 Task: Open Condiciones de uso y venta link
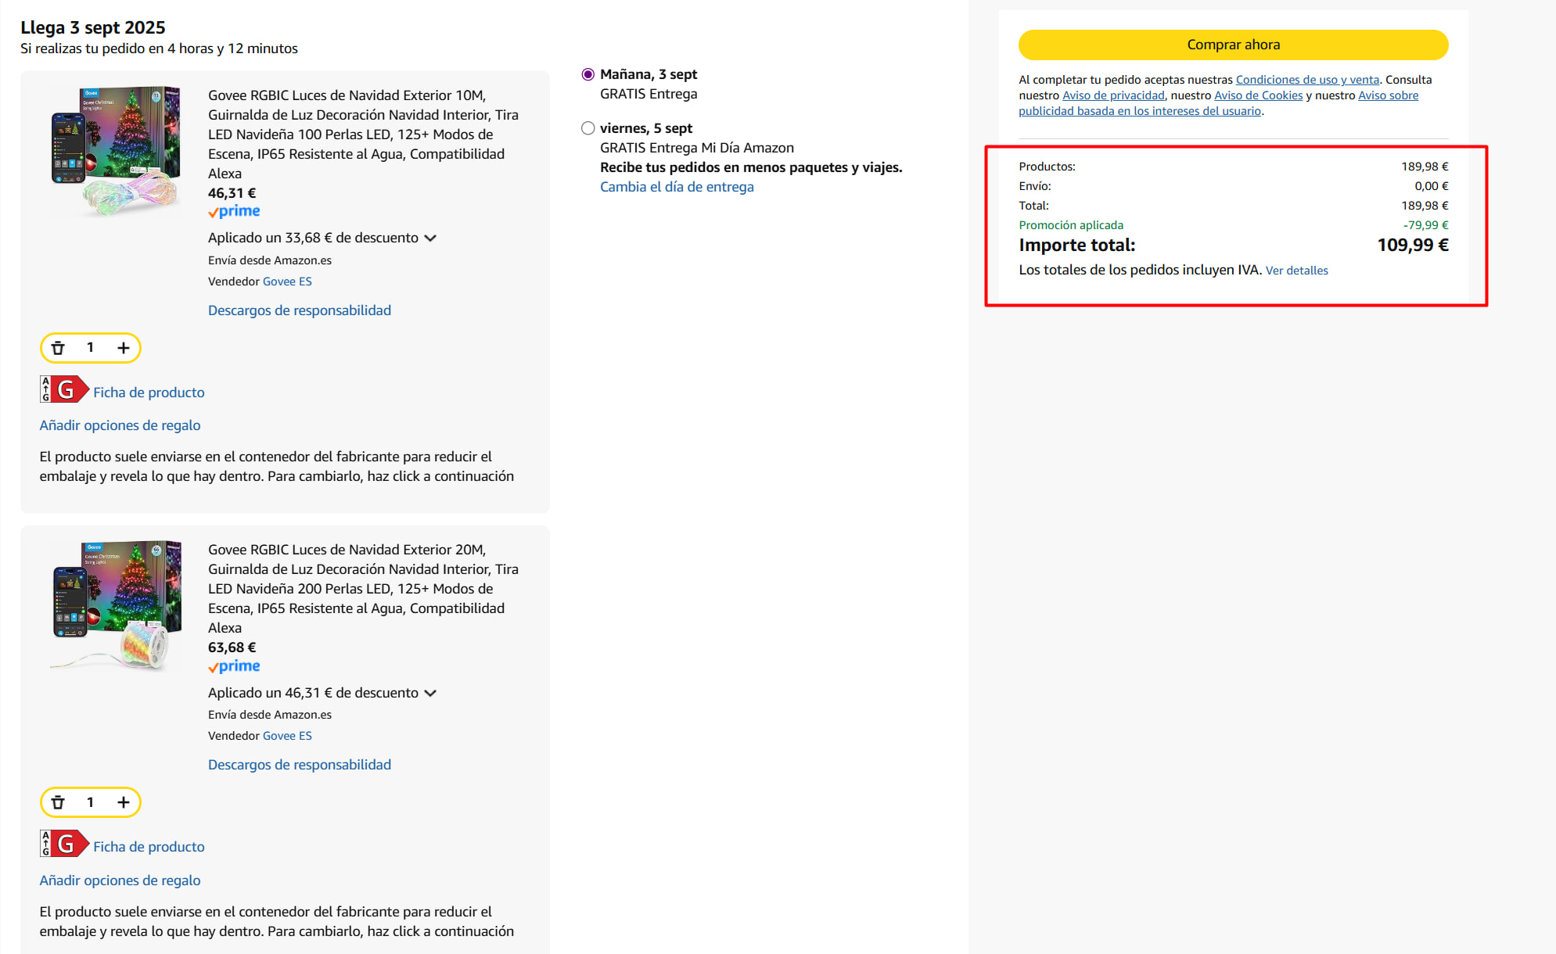tap(1307, 80)
